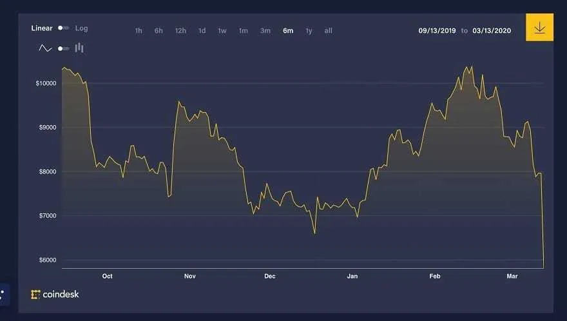Image resolution: width=567 pixels, height=321 pixels.
Task: Click the yellow download button
Action: coord(539,28)
